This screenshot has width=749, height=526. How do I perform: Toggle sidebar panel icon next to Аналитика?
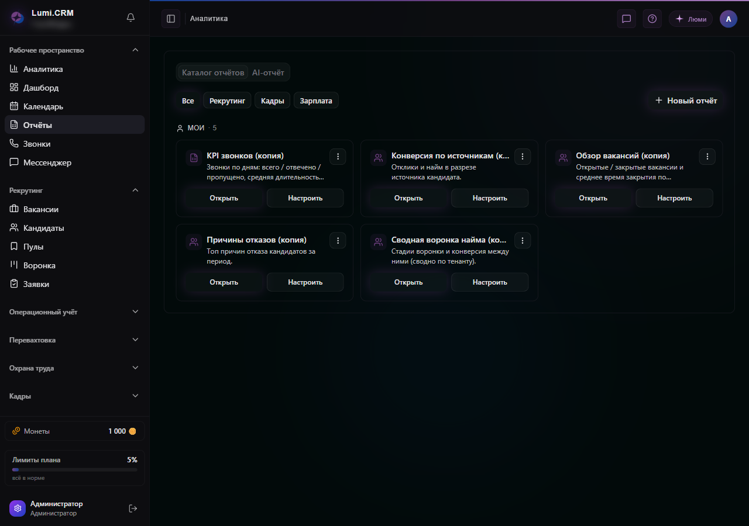click(171, 19)
